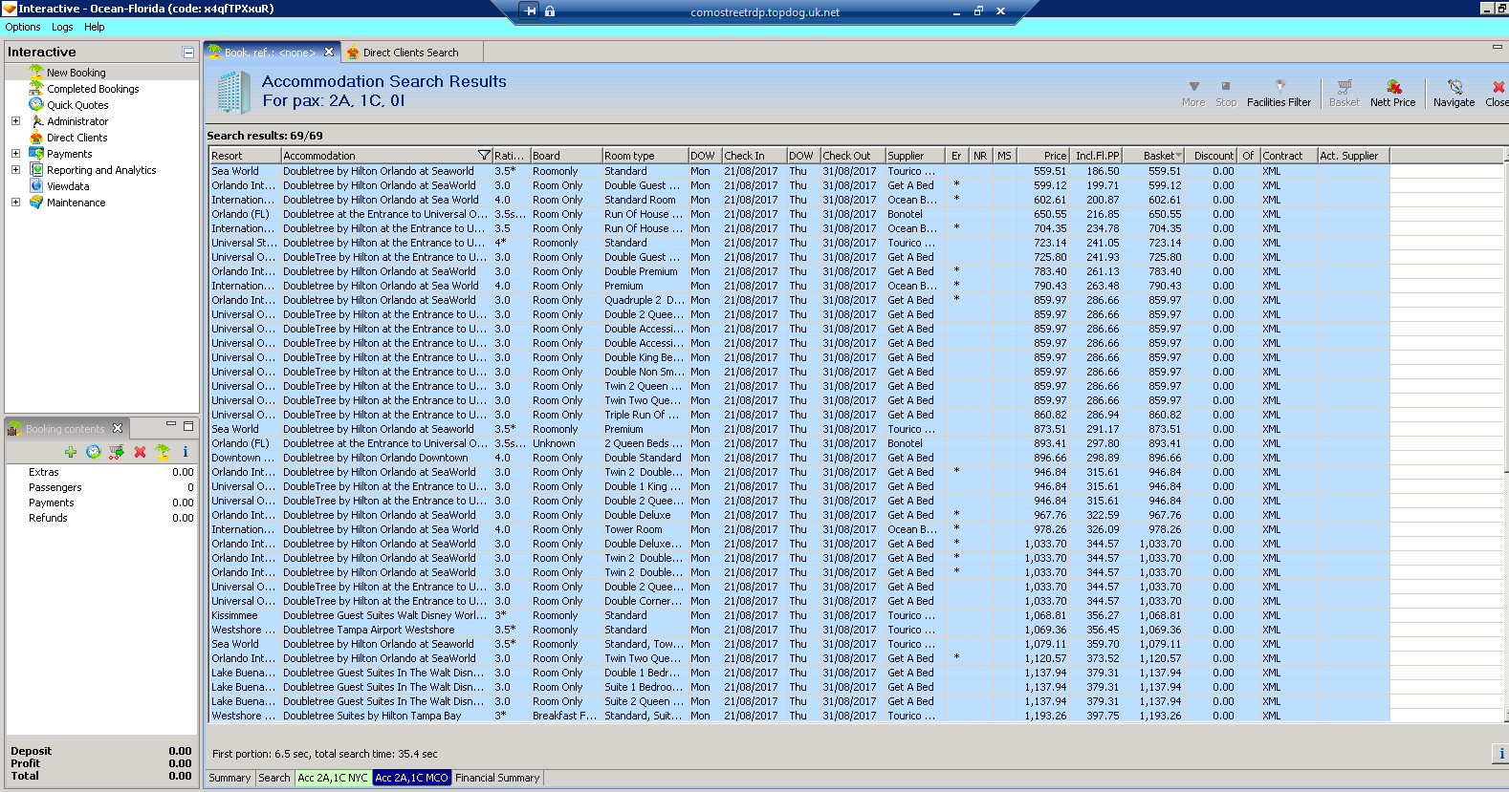The height and width of the screenshot is (792, 1509).
Task: Open the Options menu
Action: pos(23,27)
